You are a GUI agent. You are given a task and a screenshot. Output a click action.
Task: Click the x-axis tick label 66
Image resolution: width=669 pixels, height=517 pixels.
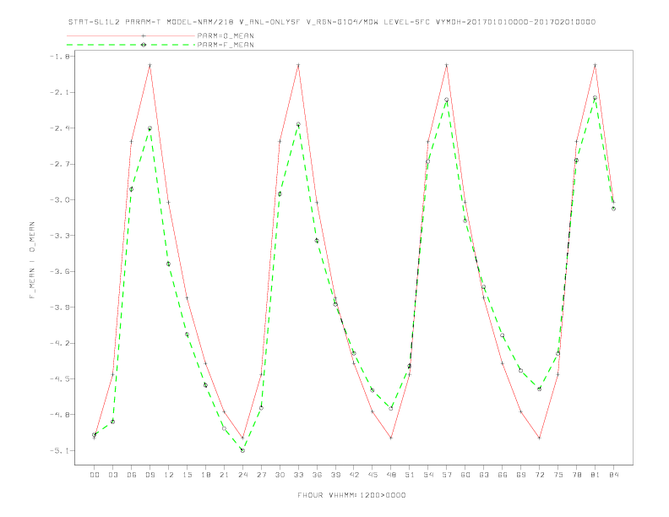503,475
